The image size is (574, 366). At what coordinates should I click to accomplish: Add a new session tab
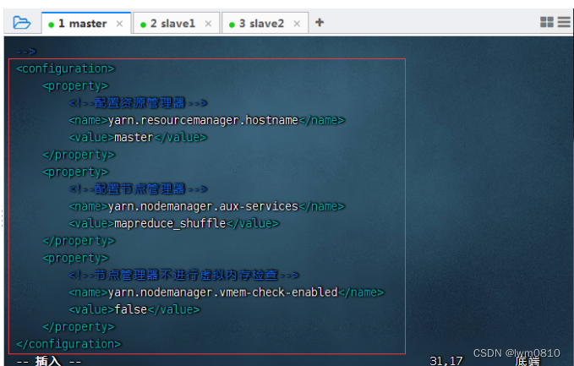[320, 22]
